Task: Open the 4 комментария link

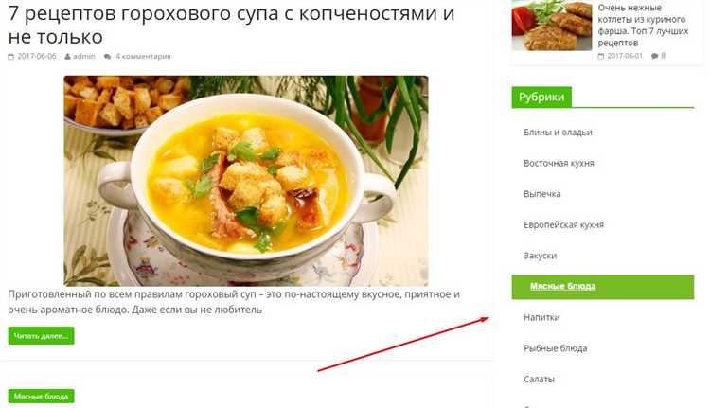Action: click(x=143, y=57)
